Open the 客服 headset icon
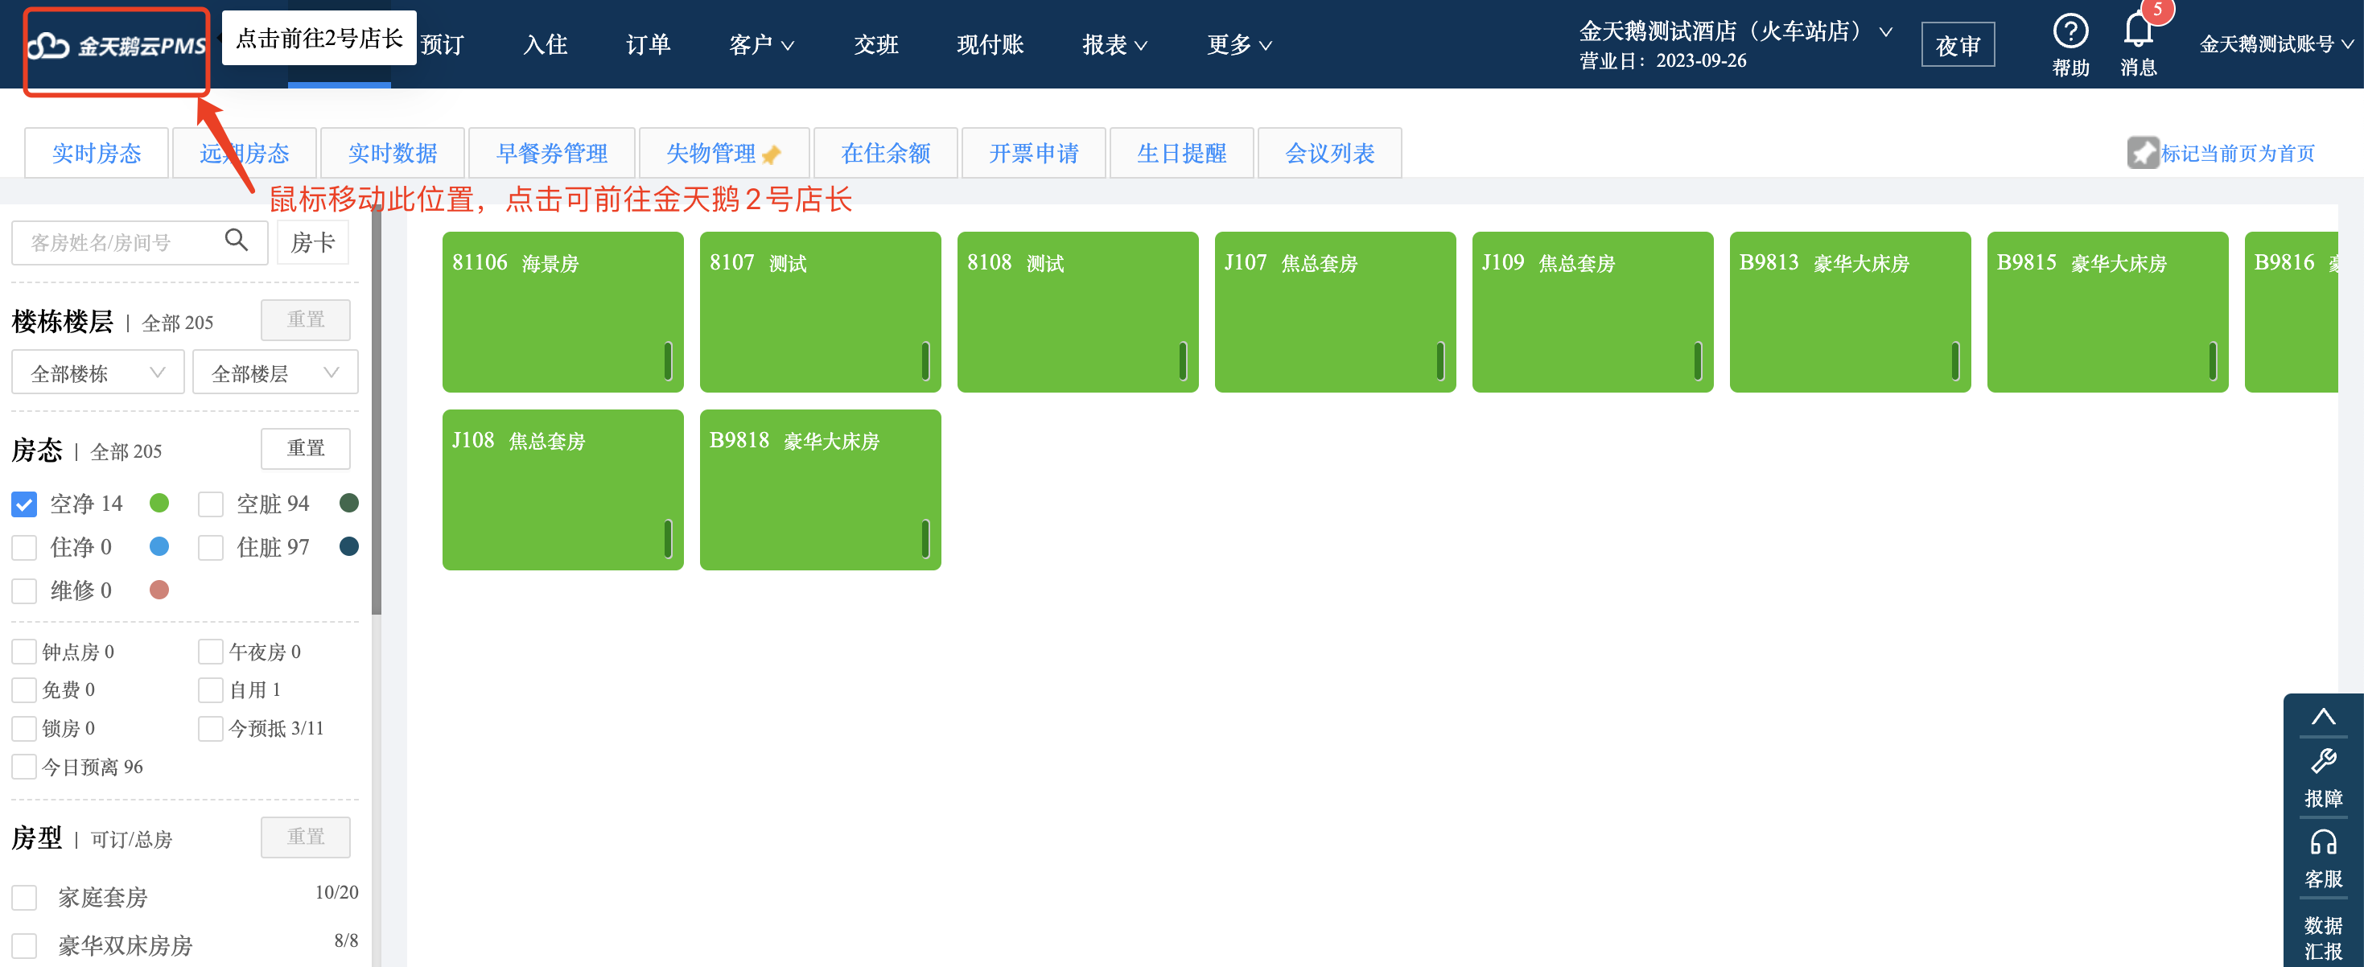This screenshot has width=2364, height=967. pyautogui.click(x=2323, y=842)
